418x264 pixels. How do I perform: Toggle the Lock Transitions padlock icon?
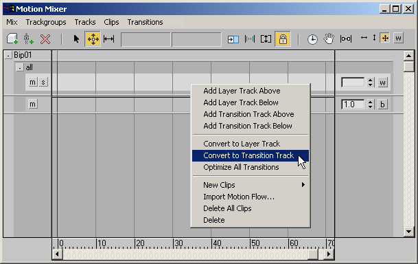point(283,39)
